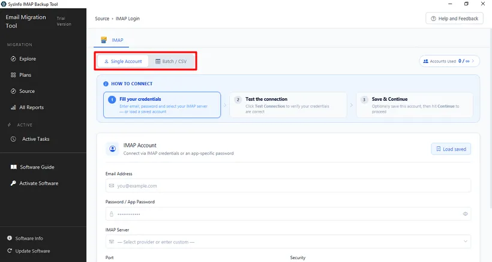Click the Explore compass icon
The width and height of the screenshot is (492, 262).
pyautogui.click(x=13, y=59)
